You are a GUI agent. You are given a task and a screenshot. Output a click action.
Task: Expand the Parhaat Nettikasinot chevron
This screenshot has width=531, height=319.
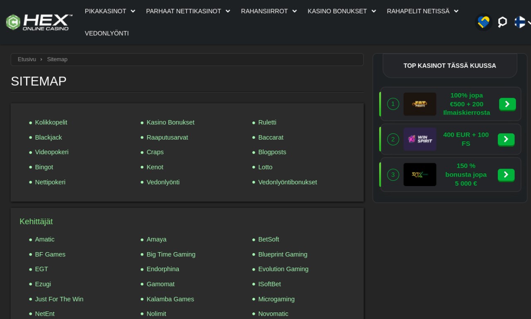click(x=228, y=11)
